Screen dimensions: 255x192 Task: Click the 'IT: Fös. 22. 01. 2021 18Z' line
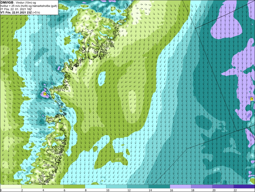pyautogui.click(x=16, y=9)
